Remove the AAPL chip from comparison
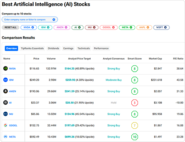 click(148, 27)
